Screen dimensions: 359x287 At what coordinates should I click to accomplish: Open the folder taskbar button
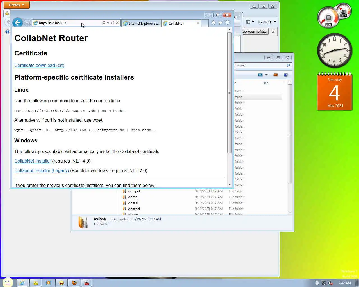(35, 283)
